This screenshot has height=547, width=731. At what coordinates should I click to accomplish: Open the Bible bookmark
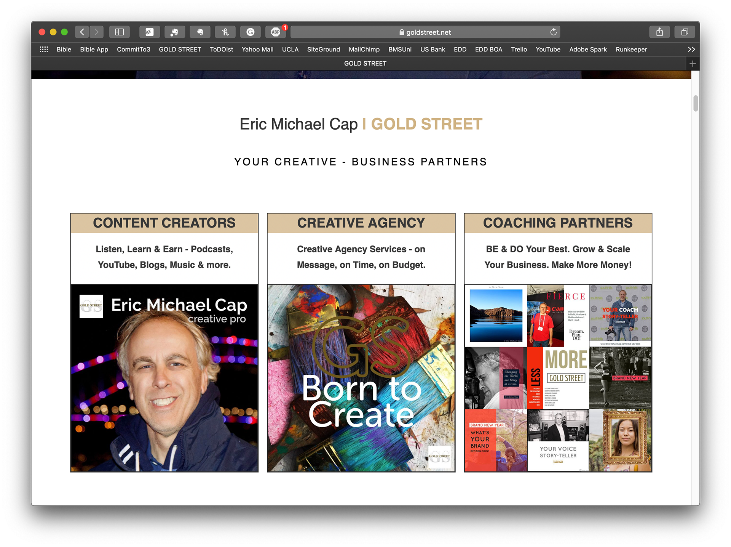click(64, 49)
